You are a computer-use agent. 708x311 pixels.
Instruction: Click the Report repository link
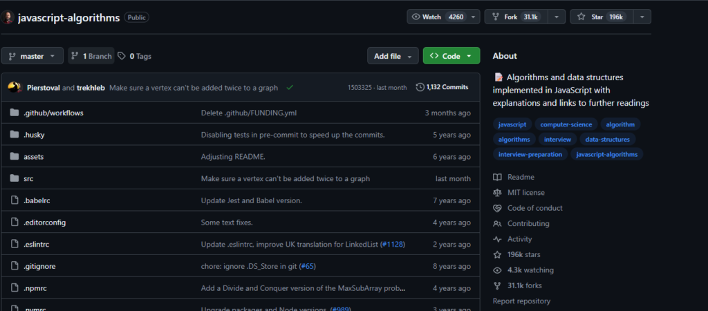tap(521, 301)
